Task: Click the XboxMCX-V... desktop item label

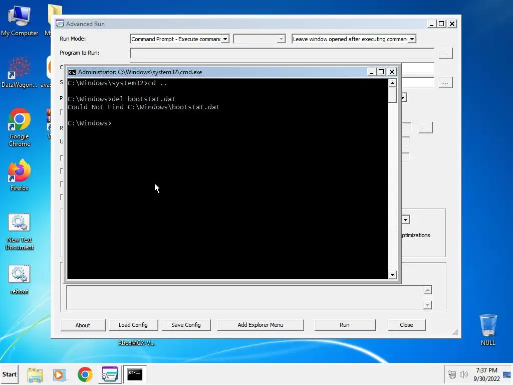Action: point(137,343)
